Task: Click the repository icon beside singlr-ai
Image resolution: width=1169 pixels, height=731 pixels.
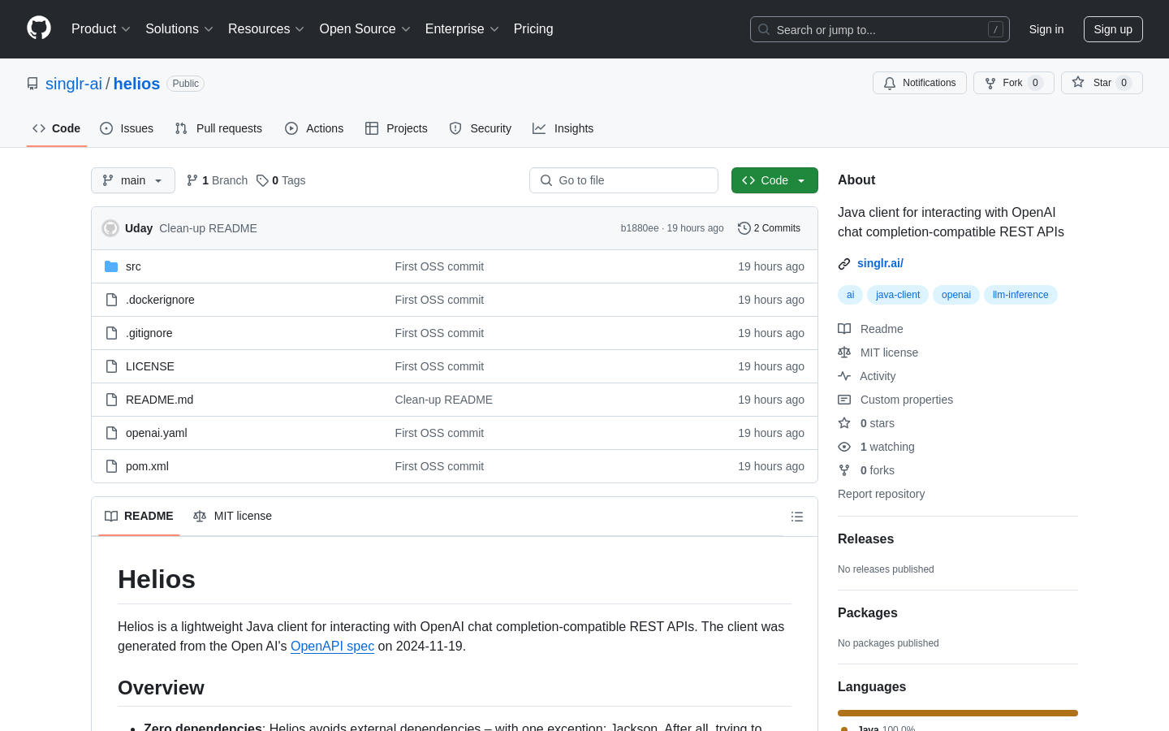Action: 32,84
